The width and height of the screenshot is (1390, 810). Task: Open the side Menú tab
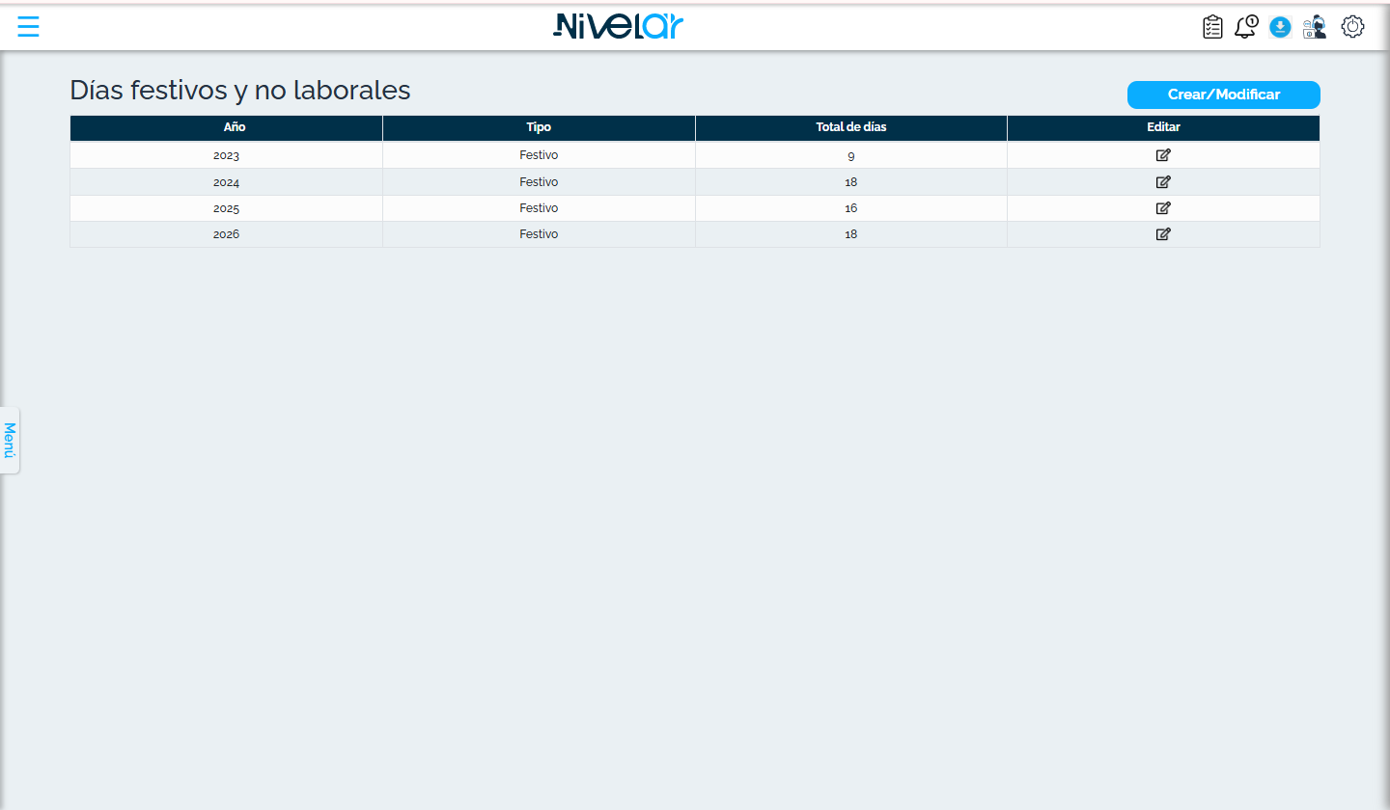click(10, 440)
